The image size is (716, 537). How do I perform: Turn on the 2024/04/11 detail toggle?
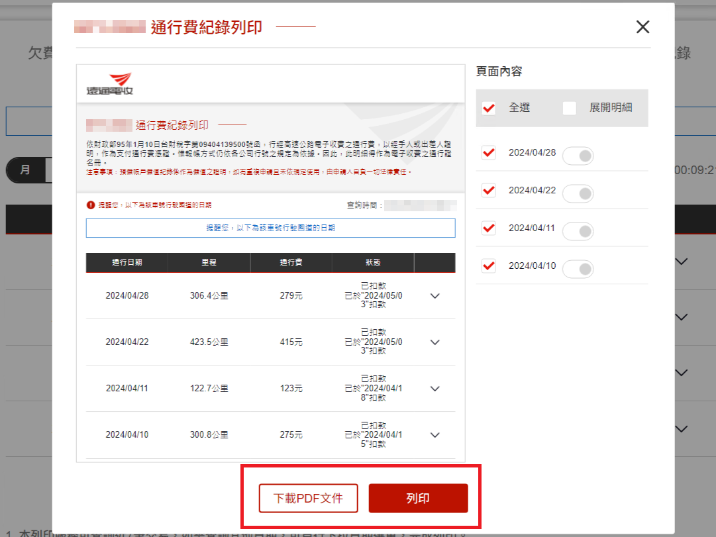point(578,231)
